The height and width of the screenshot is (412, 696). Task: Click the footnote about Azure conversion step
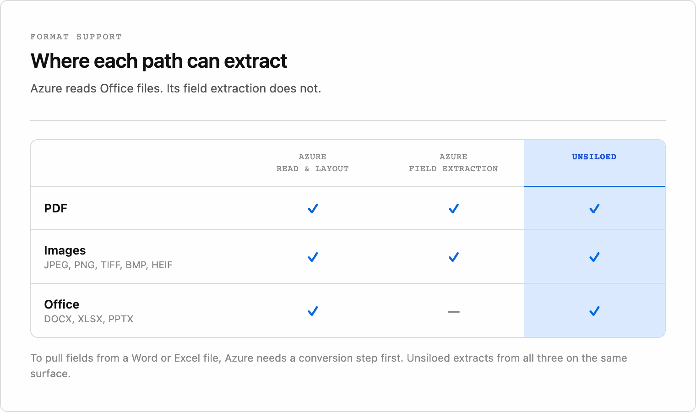pos(328,366)
